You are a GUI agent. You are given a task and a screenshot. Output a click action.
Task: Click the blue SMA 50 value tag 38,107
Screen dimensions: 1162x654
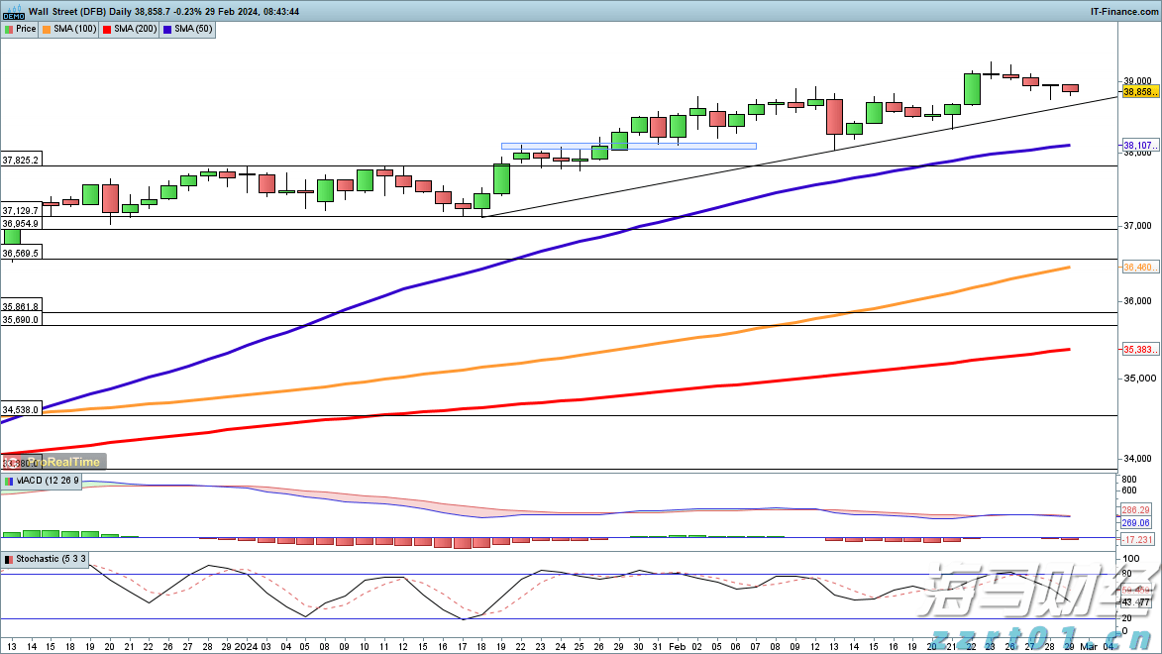tap(1137, 146)
